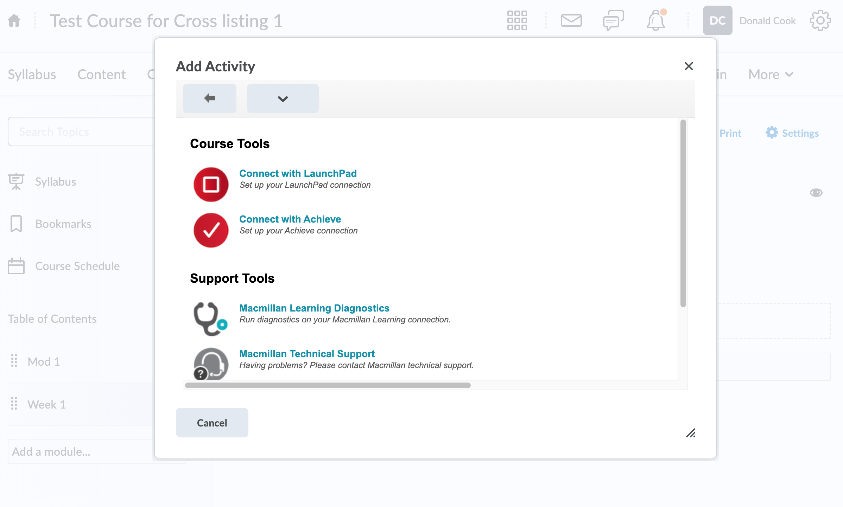Open the Donald Cook user menu

(749, 20)
